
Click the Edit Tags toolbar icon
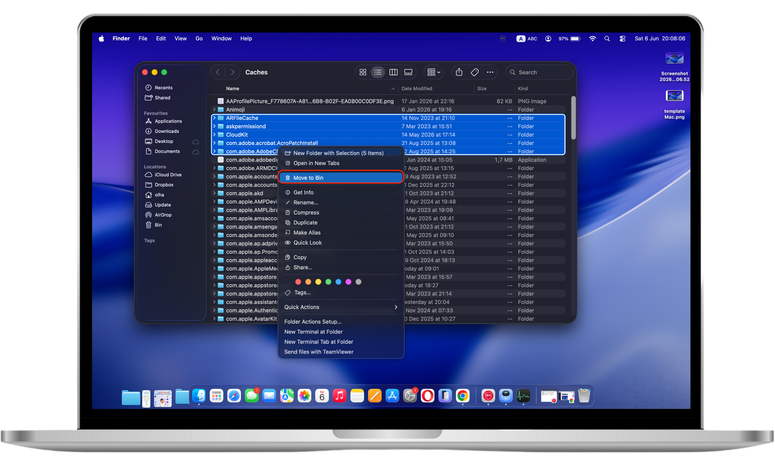475,72
